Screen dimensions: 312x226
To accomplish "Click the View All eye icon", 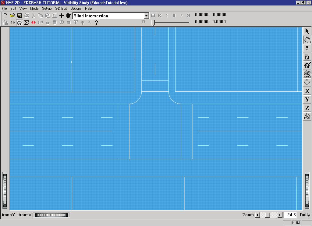I will [307, 74].
